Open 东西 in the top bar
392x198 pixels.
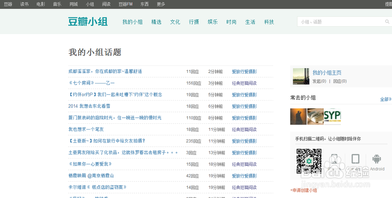[145, 4]
